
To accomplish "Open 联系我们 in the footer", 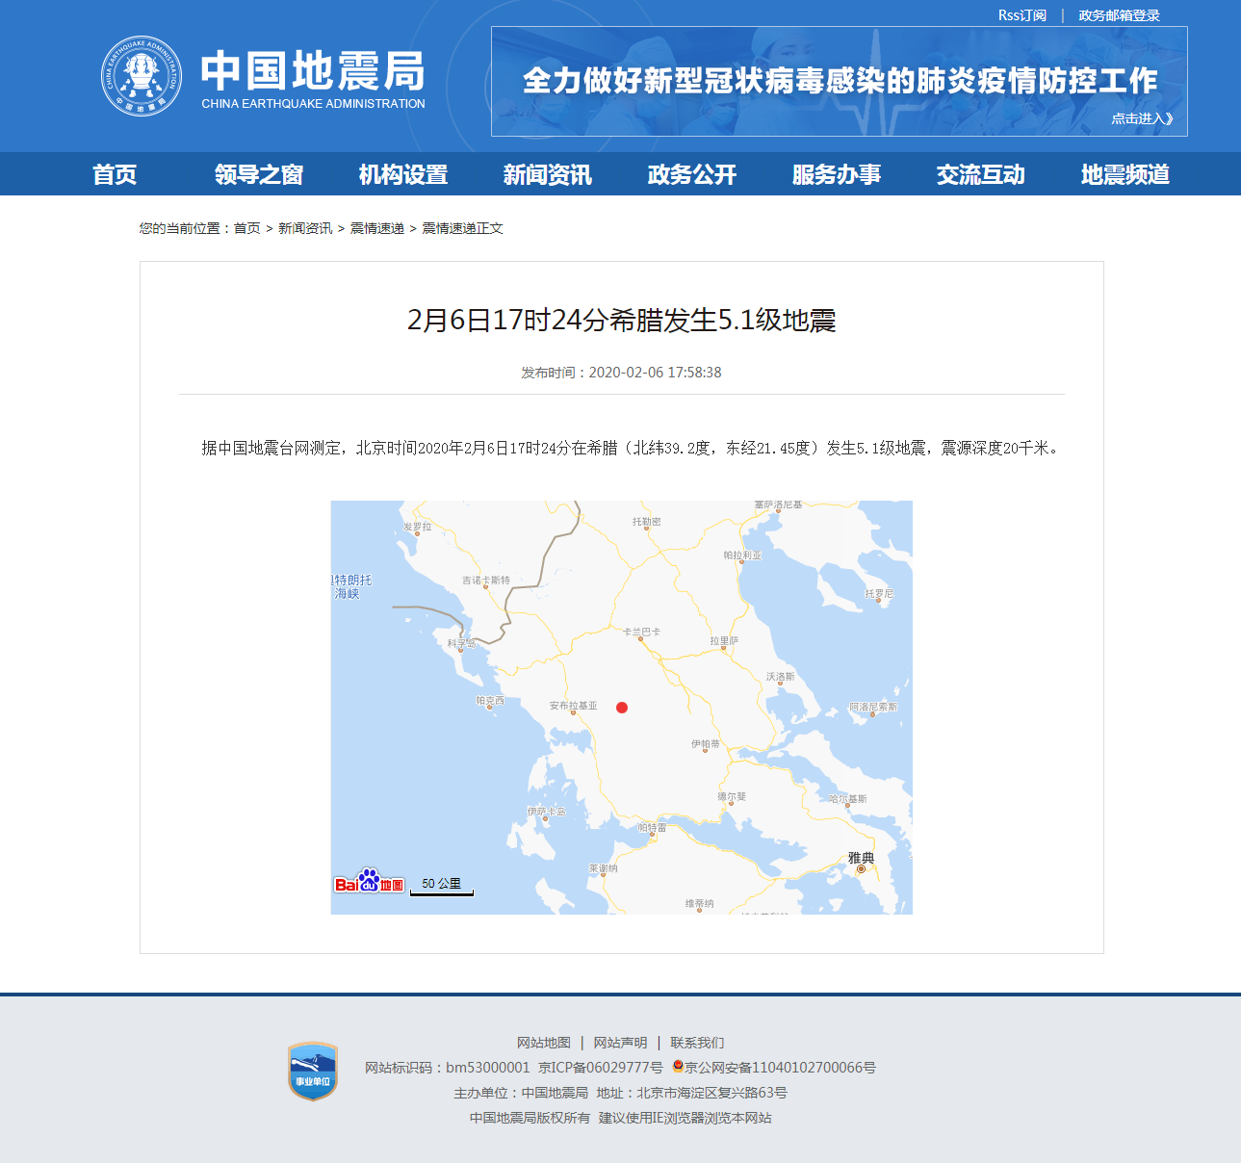I will point(698,1042).
